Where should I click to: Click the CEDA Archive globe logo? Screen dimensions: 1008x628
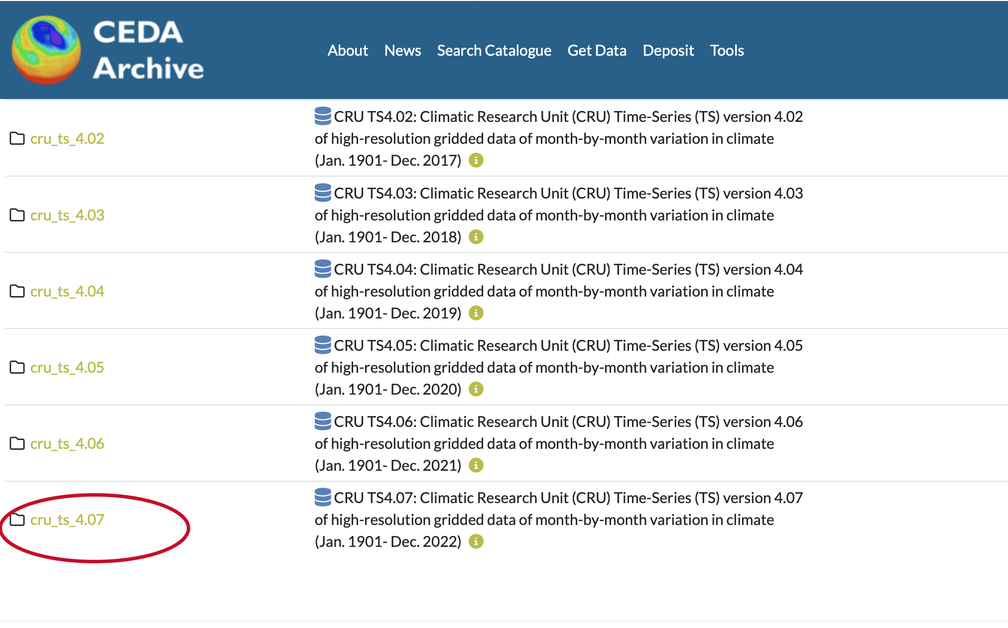(x=46, y=50)
